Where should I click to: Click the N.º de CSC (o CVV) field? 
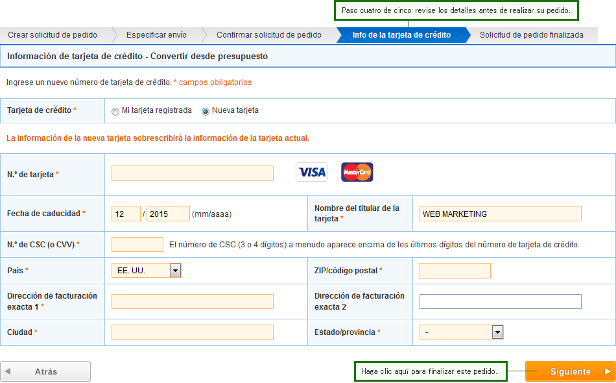coord(137,244)
